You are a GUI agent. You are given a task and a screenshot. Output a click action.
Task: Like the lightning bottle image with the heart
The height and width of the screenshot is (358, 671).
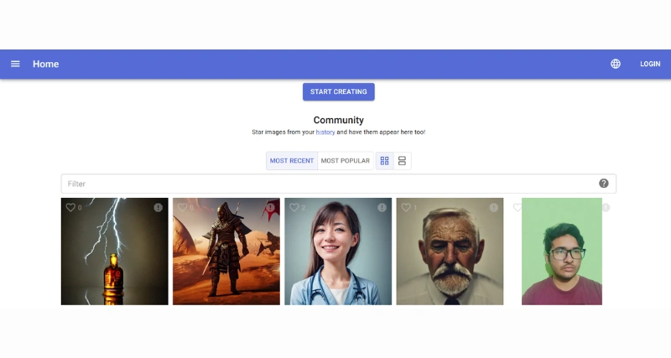70,208
